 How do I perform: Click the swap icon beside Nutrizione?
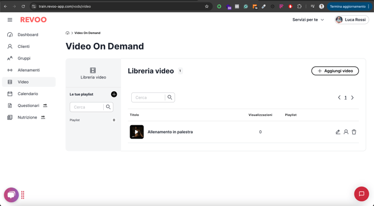tap(43, 117)
